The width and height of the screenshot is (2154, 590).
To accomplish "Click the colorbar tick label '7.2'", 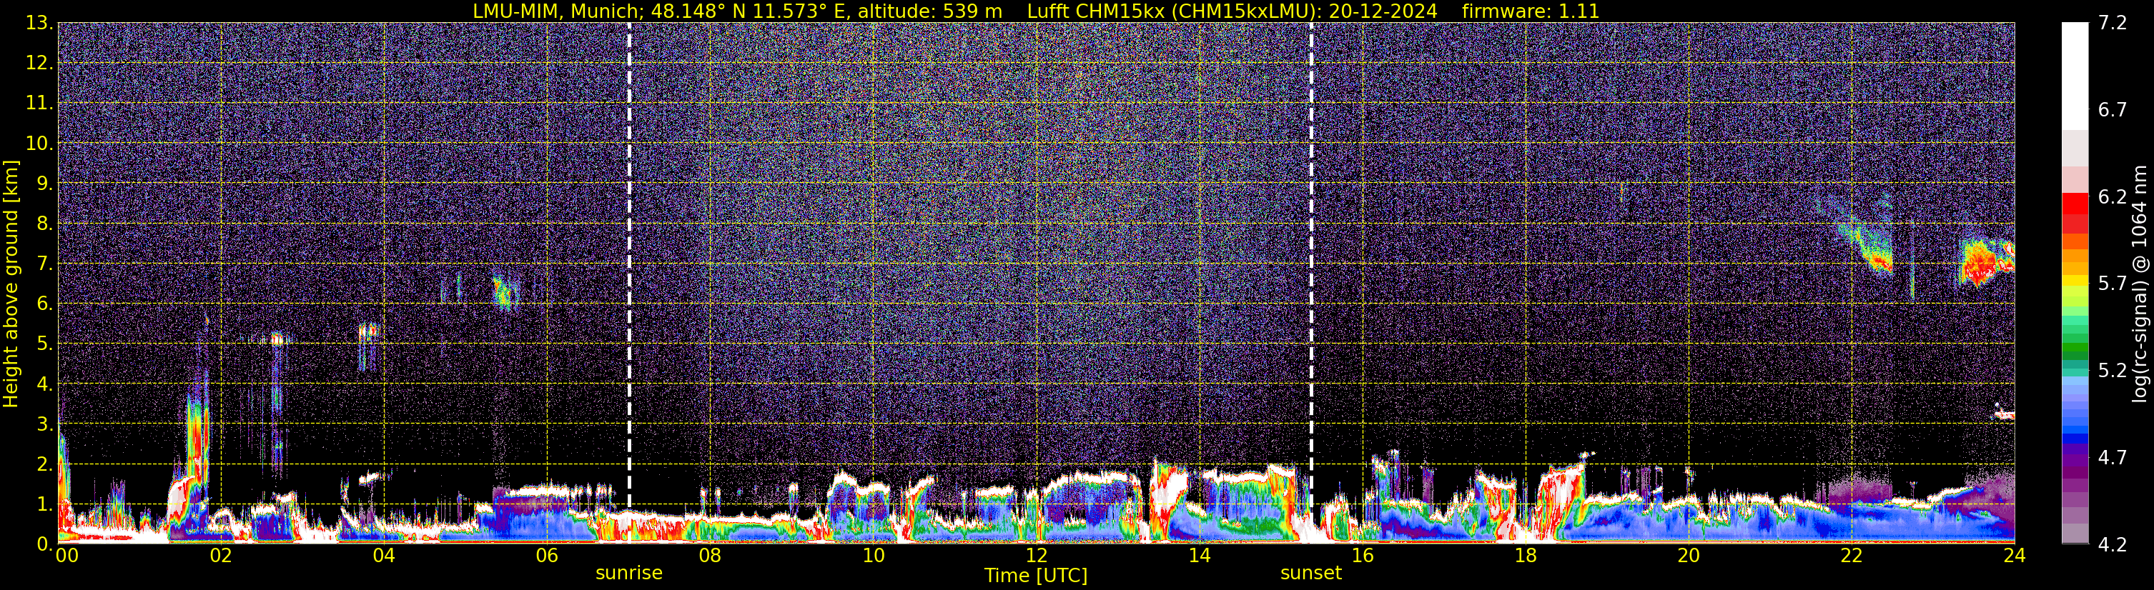I will coord(2113,23).
